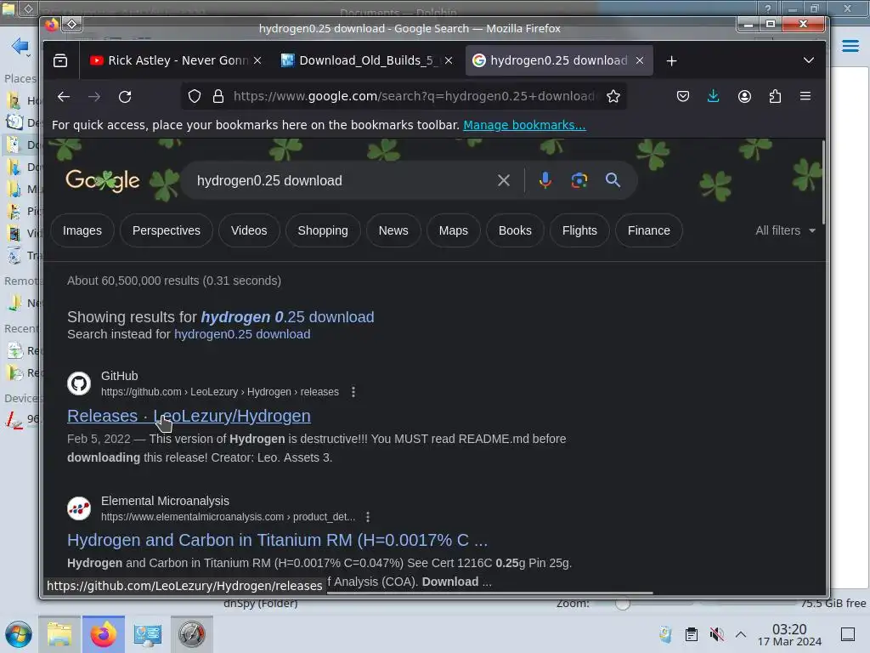The height and width of the screenshot is (653, 870).
Task: Adjust the Dolphin zoom slider handle
Action: pyautogui.click(x=623, y=604)
